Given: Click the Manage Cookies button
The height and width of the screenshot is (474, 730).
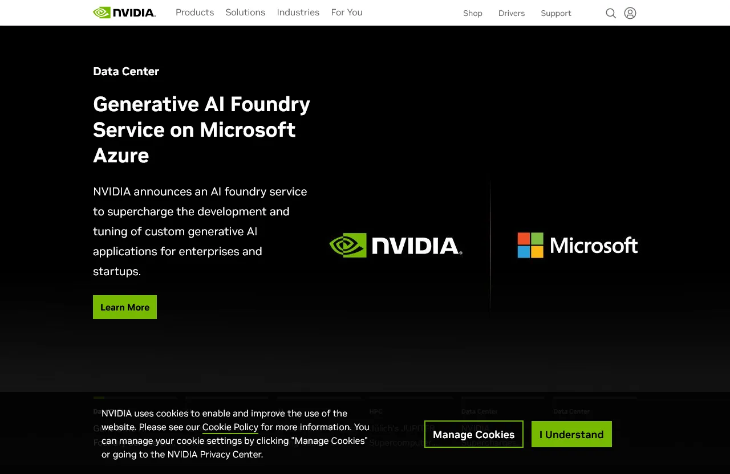Looking at the screenshot, I should coord(474,434).
